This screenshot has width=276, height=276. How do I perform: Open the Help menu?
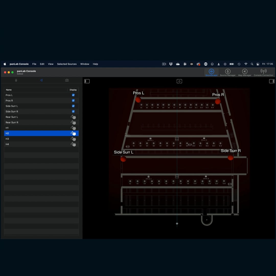pyautogui.click(x=95, y=64)
